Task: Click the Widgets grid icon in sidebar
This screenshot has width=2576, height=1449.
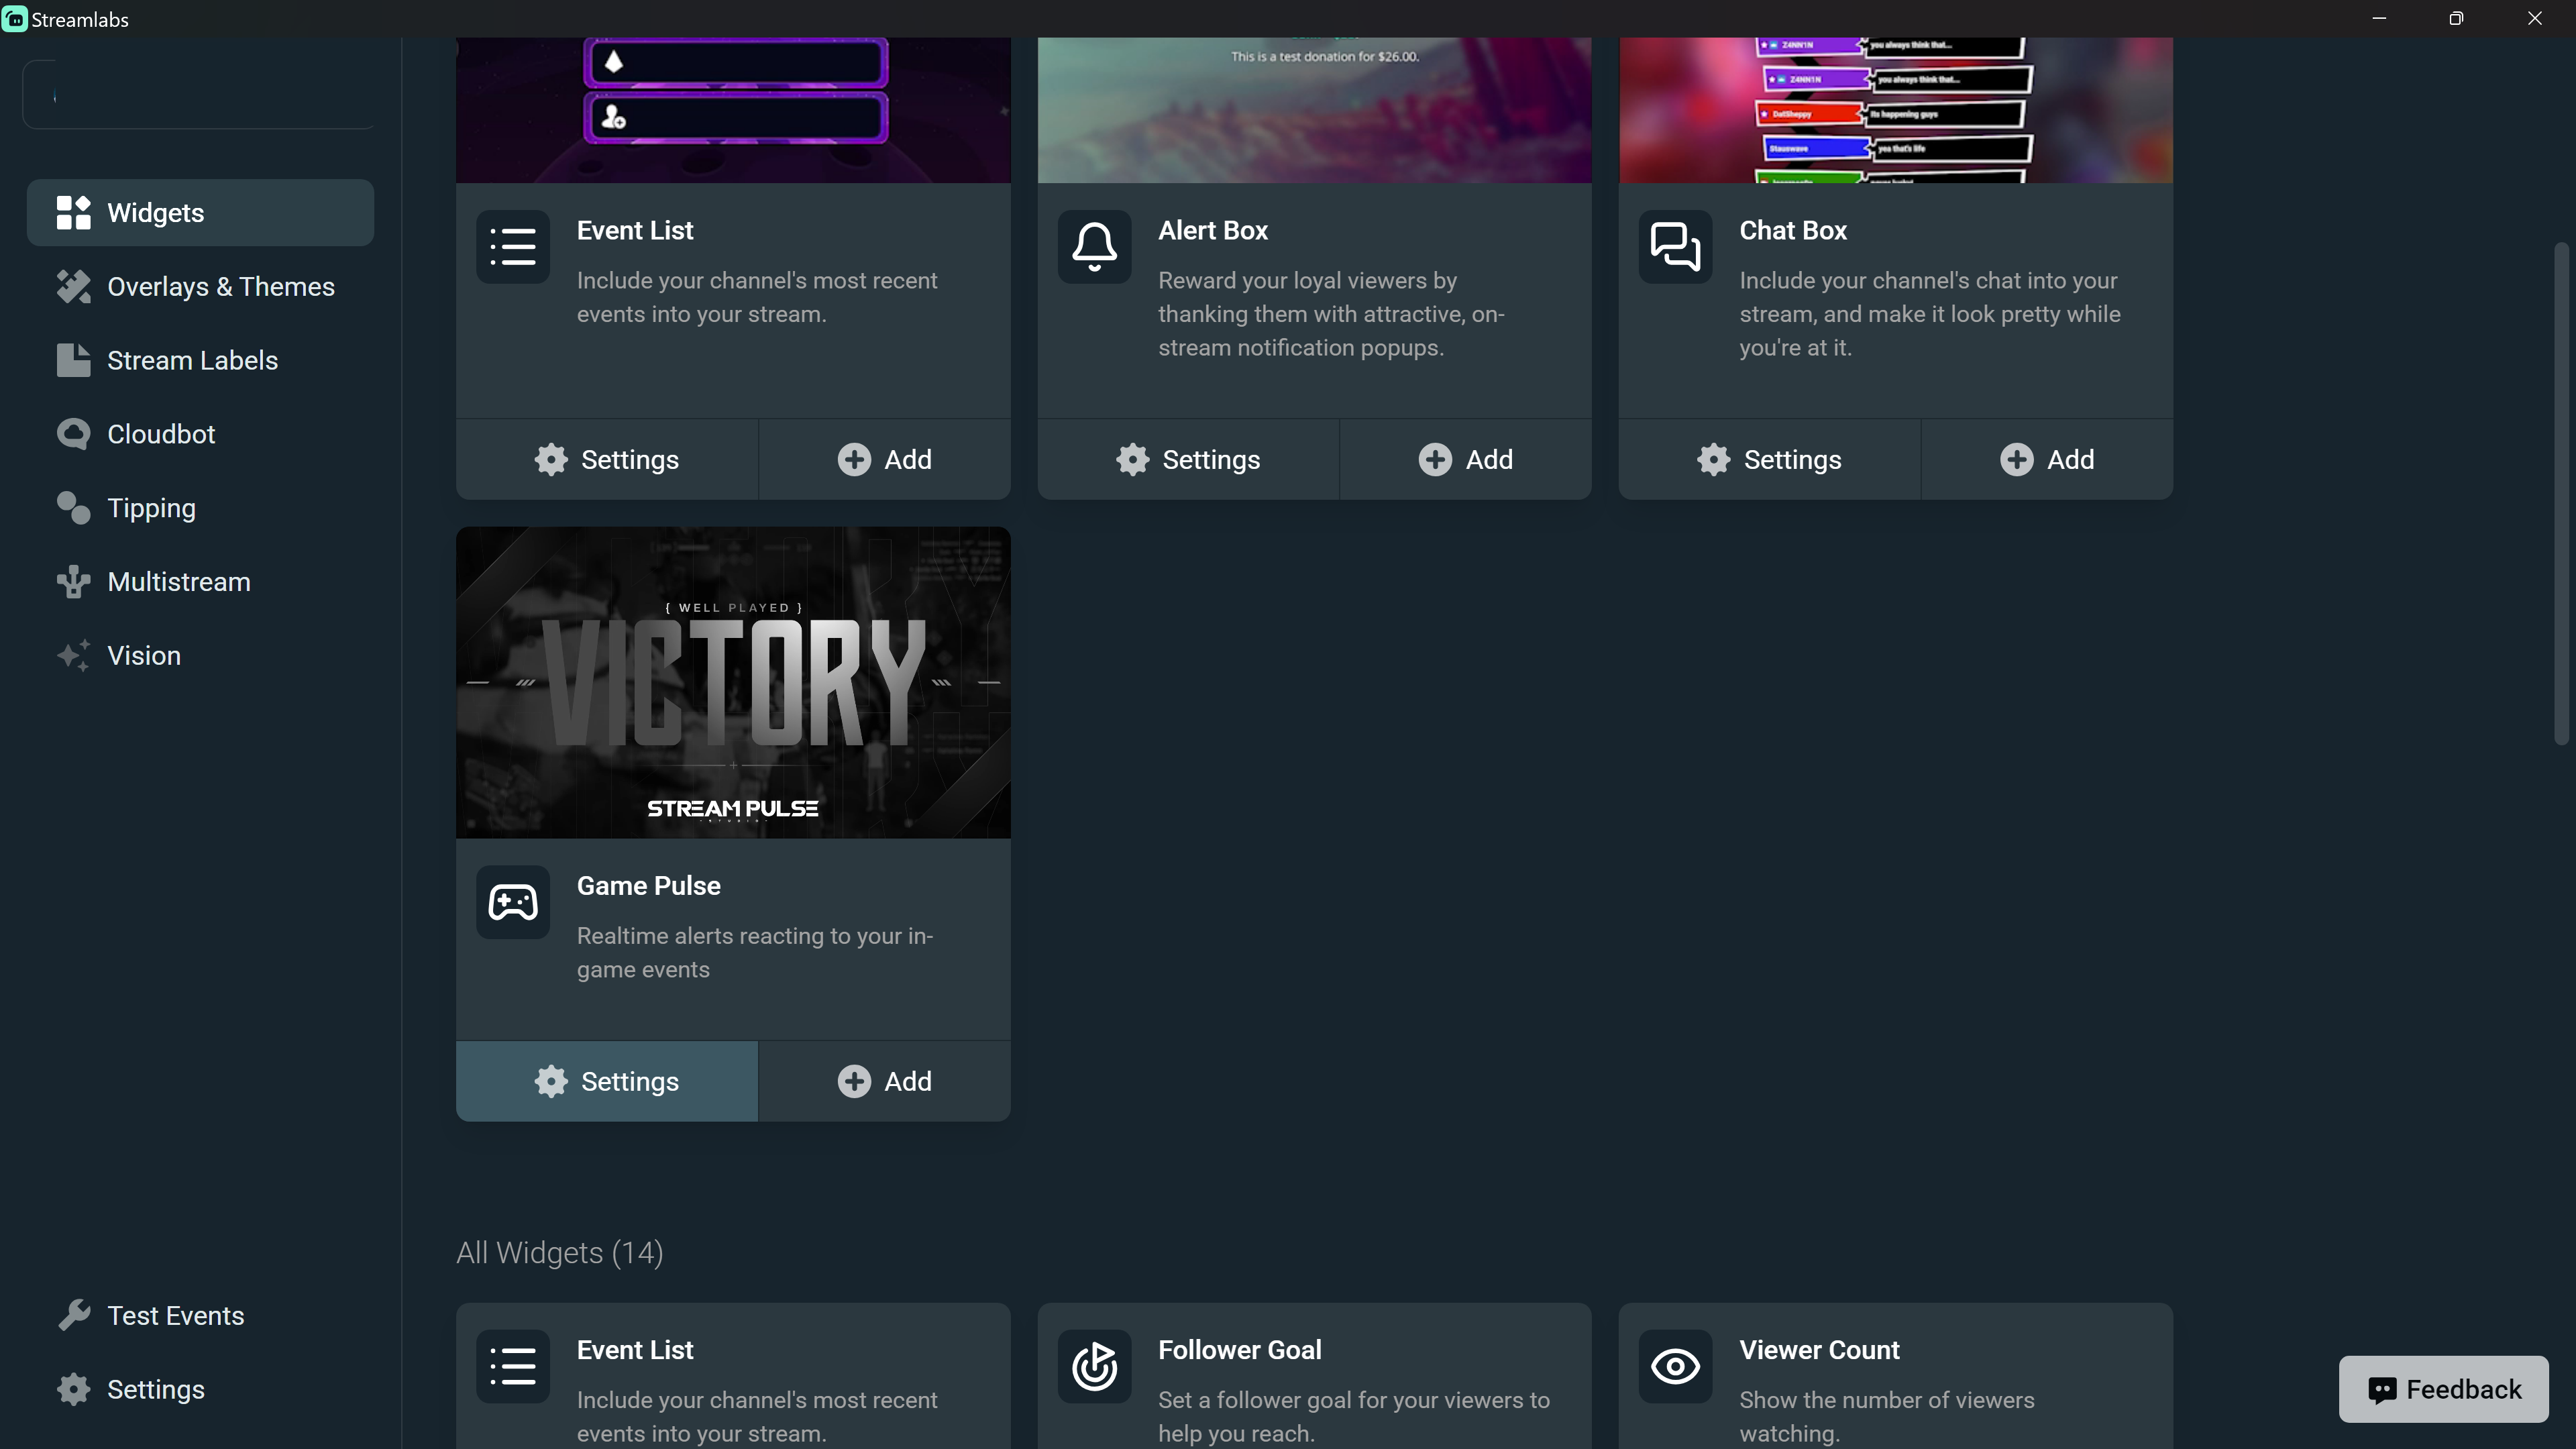Action: click(x=73, y=213)
